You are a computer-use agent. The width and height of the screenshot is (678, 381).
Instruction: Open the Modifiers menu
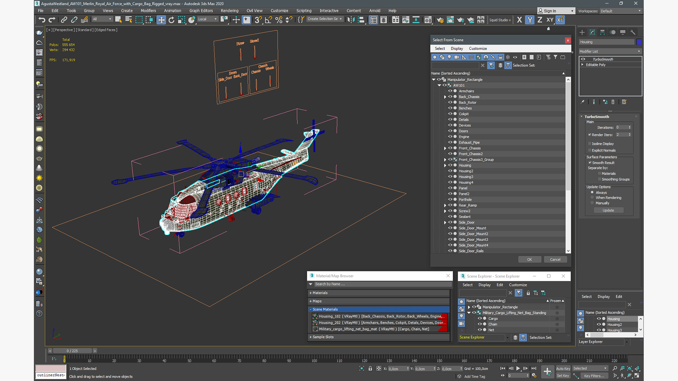click(x=148, y=11)
